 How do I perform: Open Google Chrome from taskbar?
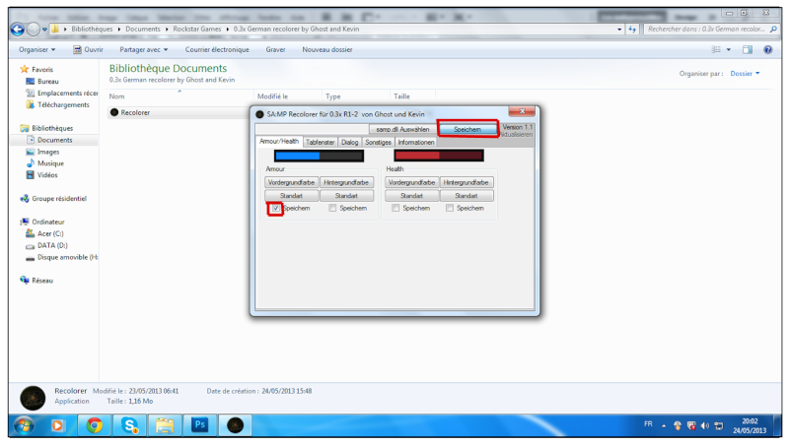coord(94,426)
